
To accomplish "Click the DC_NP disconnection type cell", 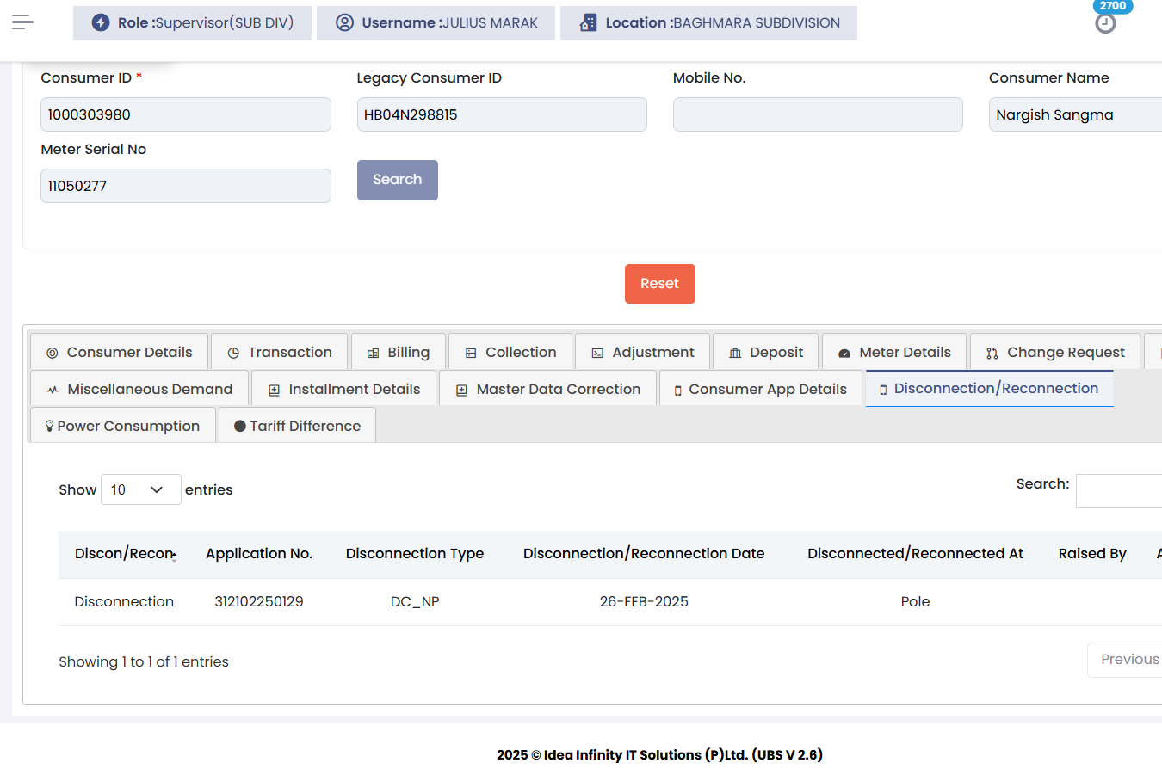I will pos(415,602).
